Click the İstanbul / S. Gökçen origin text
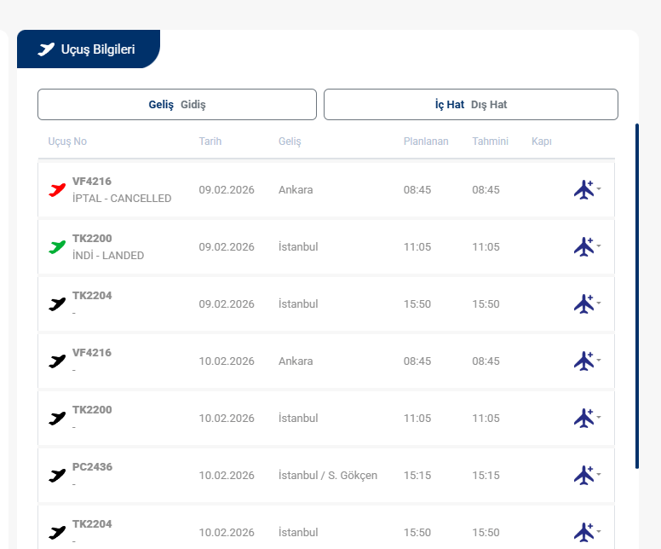Viewport: 661px width, 549px height. click(327, 476)
